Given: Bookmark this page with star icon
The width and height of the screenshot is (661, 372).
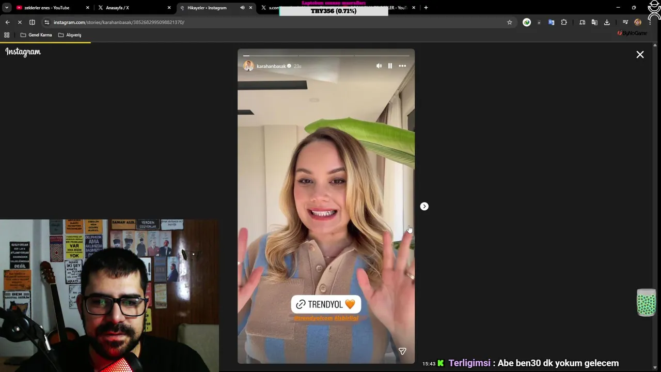Looking at the screenshot, I should click(x=510, y=22).
